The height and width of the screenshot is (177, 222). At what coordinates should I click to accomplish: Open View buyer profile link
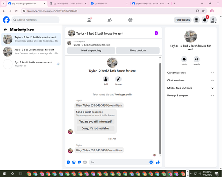point(123,95)
